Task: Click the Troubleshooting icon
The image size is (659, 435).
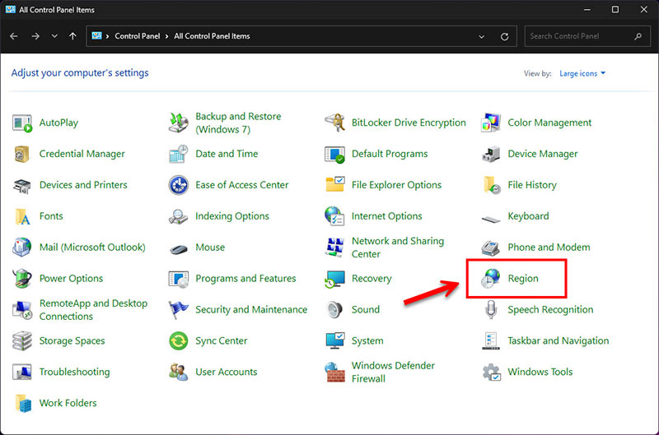Action: coord(22,372)
